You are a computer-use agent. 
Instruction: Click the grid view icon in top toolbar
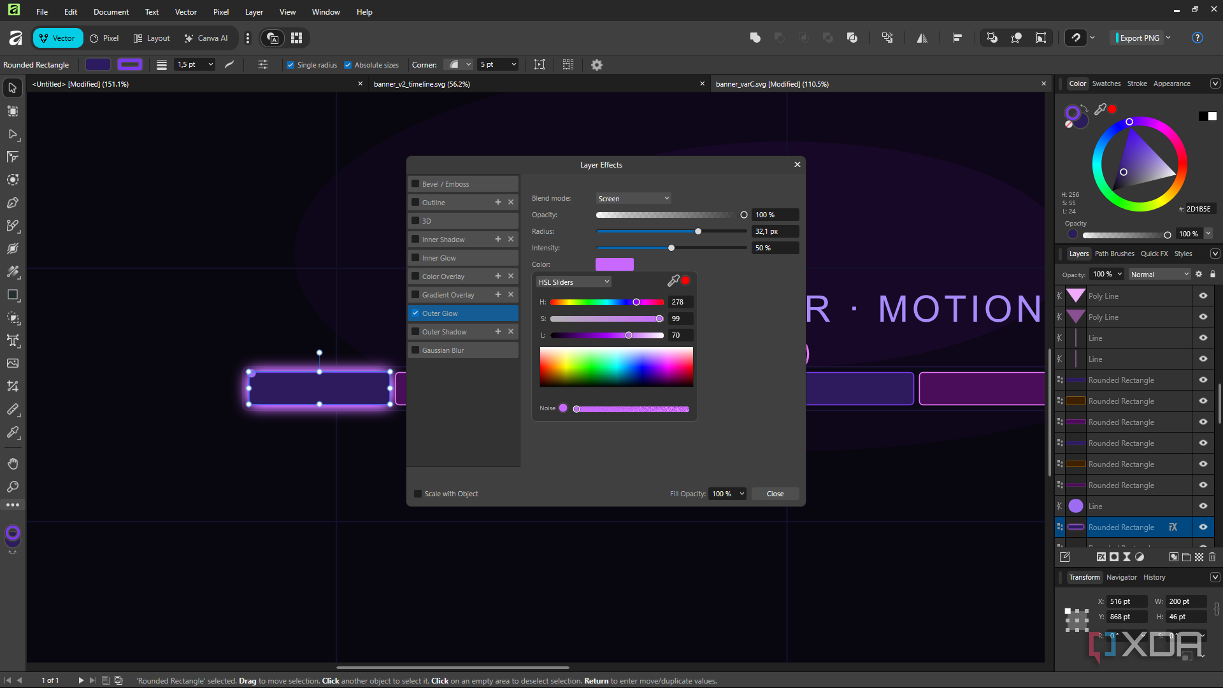click(x=296, y=38)
